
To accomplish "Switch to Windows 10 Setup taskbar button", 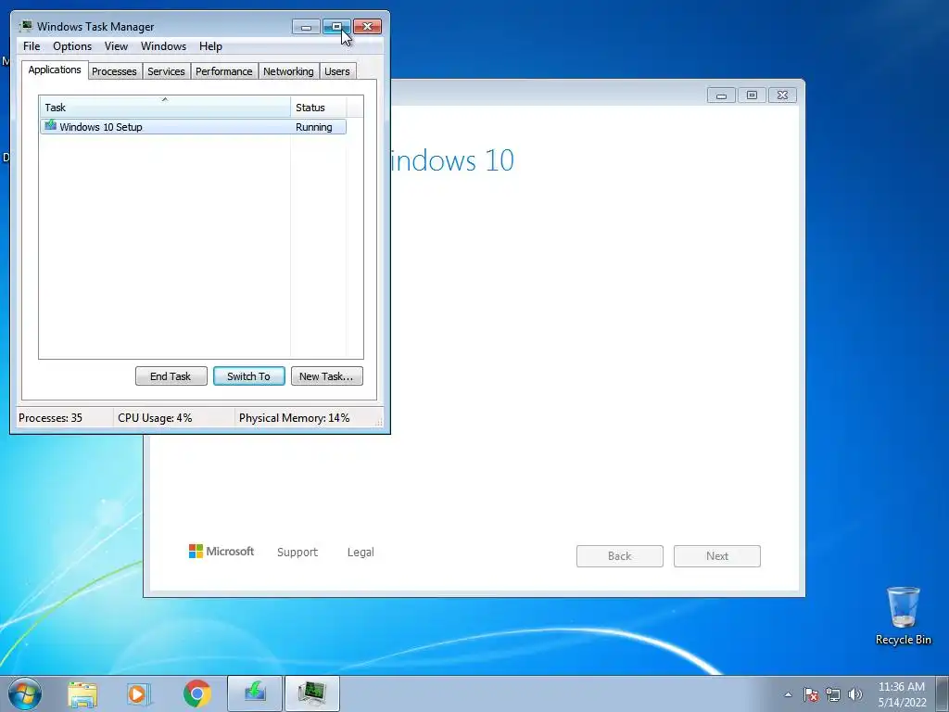I will [255, 693].
